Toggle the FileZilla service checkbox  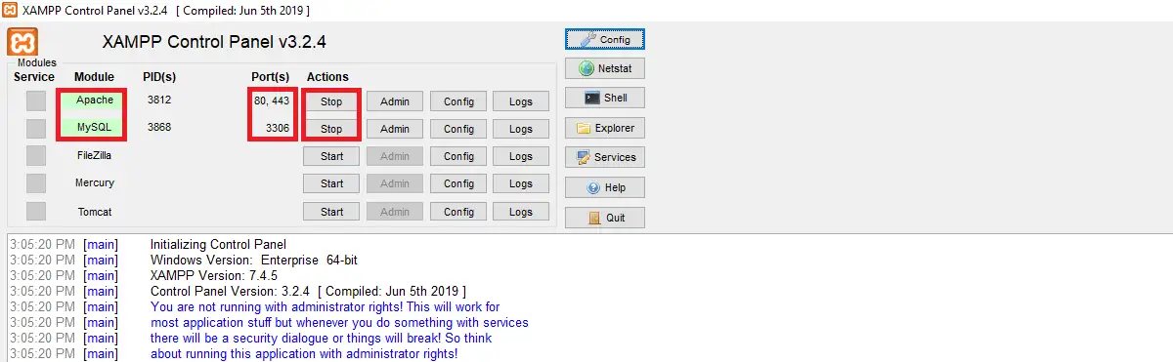coord(36,155)
